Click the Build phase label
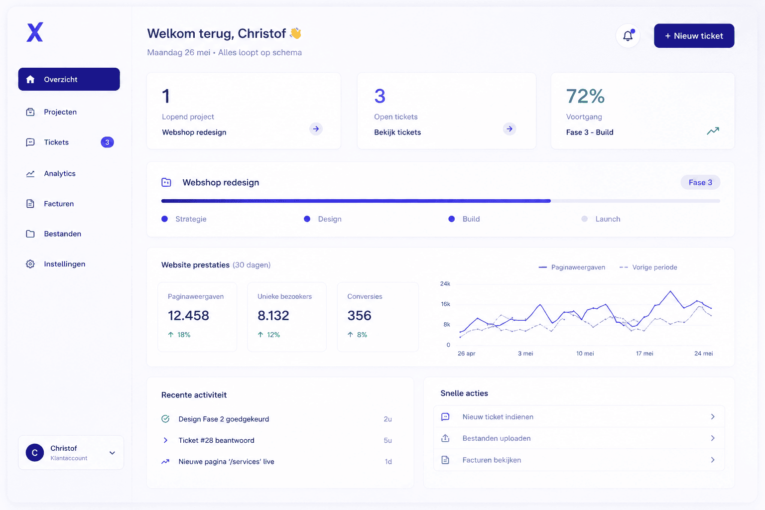This screenshot has width=765, height=510. tap(471, 219)
